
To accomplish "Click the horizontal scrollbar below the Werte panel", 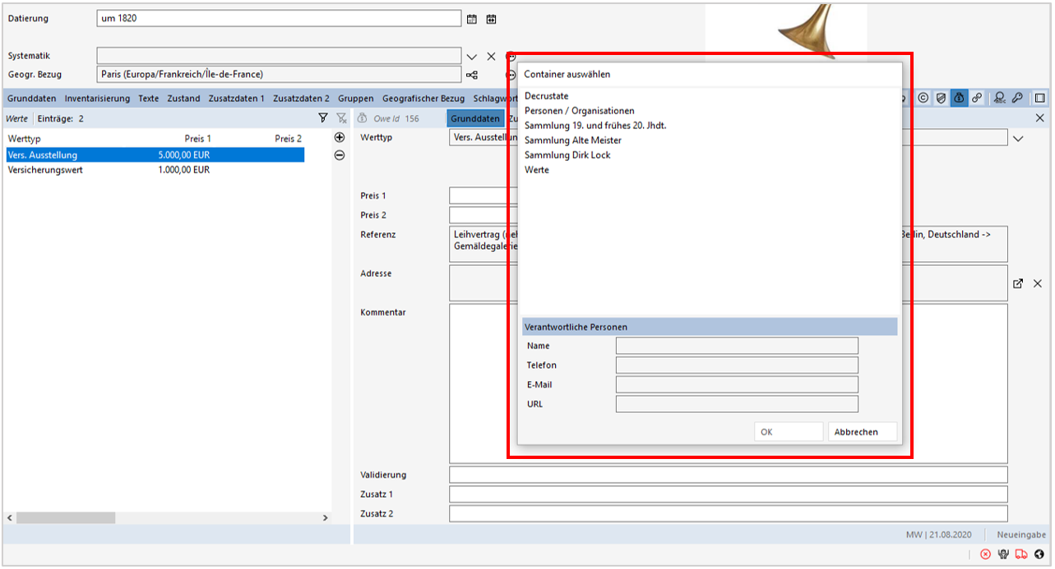I will tap(66, 517).
